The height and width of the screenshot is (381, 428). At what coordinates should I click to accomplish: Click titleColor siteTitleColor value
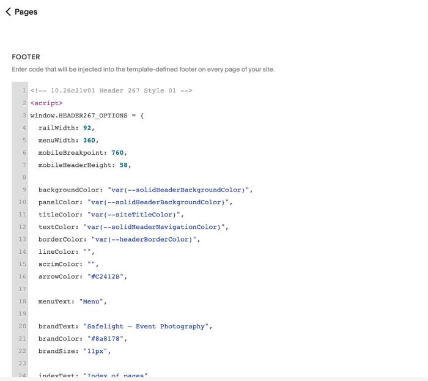(x=134, y=215)
